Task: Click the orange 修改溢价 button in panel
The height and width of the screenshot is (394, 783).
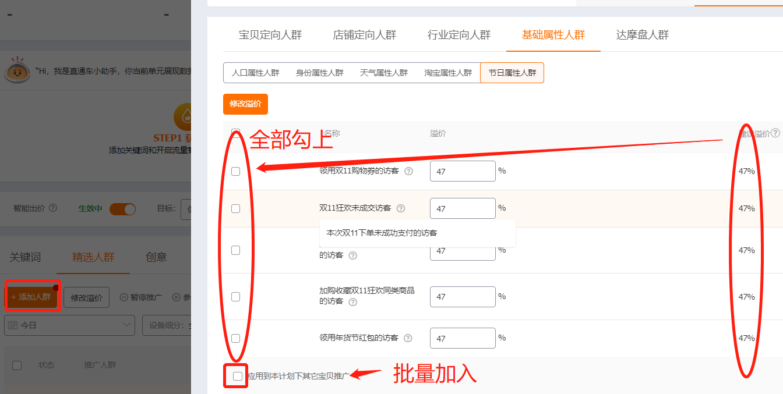Action: [x=245, y=104]
